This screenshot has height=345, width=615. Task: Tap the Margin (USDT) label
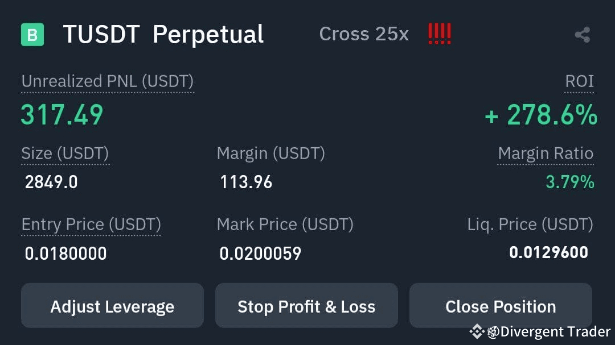[270, 153]
